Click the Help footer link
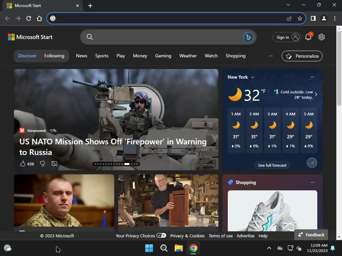Viewport: 342px width, 256px height. click(x=263, y=236)
